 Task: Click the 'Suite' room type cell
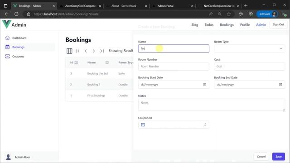pyautogui.click(x=121, y=73)
